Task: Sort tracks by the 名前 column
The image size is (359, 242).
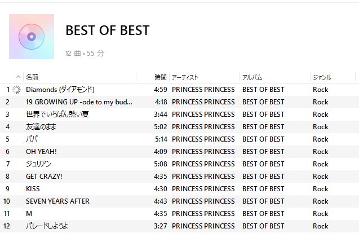Action: pos(32,77)
